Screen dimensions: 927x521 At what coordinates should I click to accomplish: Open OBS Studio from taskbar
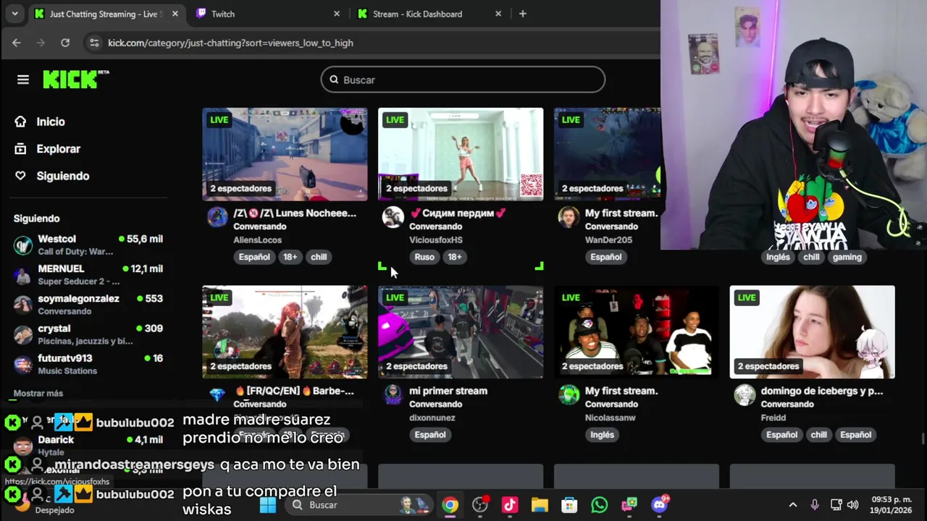480,505
